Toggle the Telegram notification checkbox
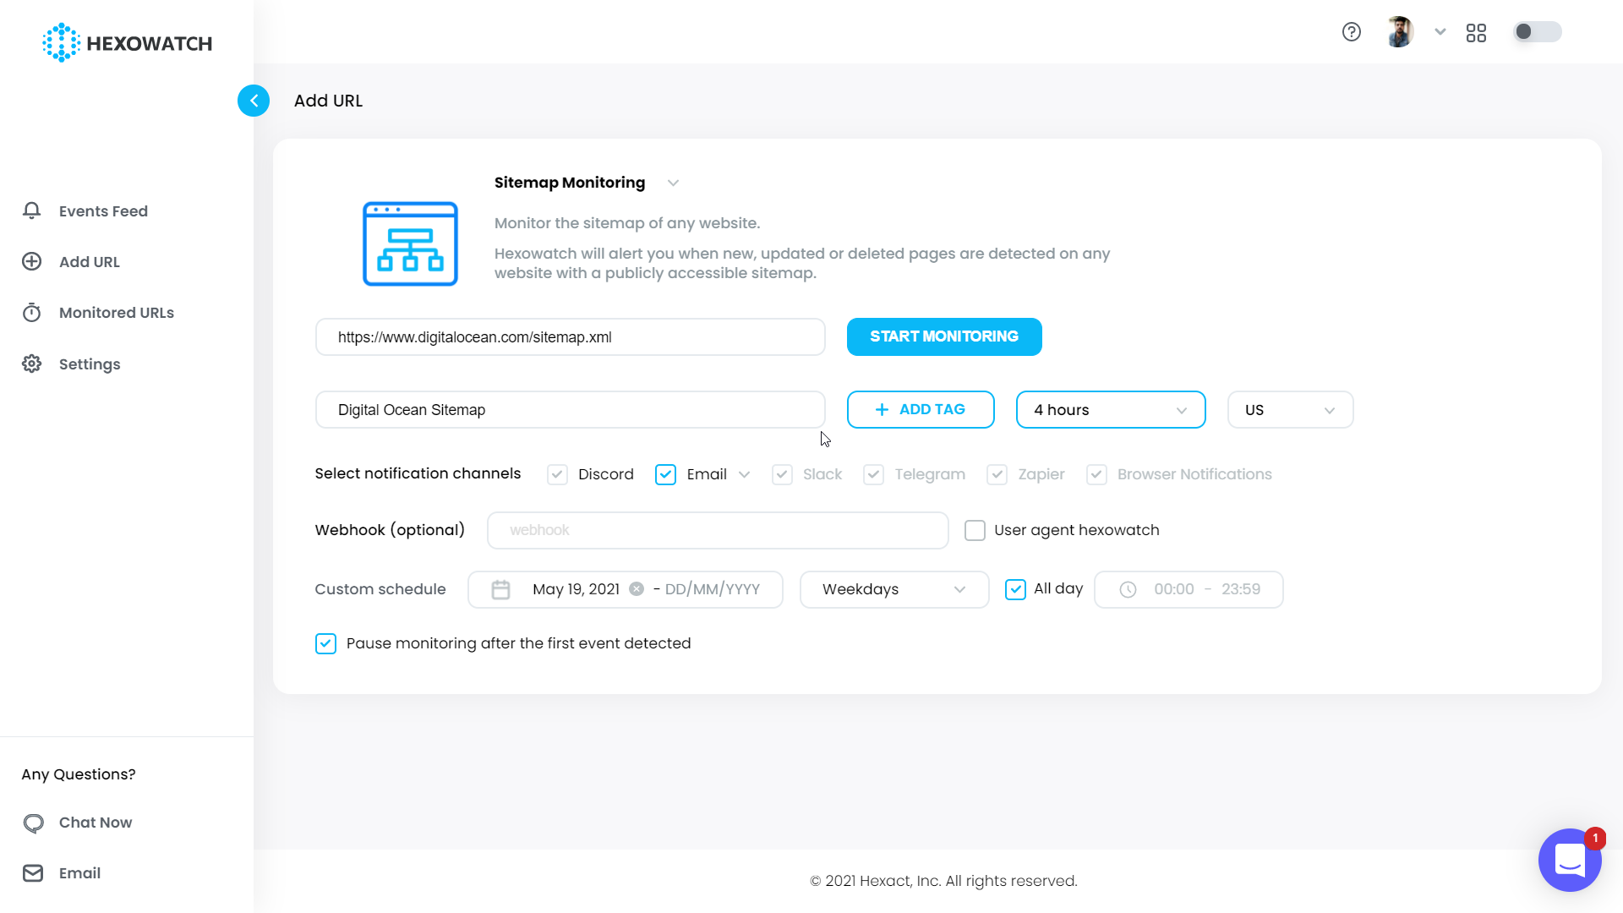1623x913 pixels. (873, 474)
